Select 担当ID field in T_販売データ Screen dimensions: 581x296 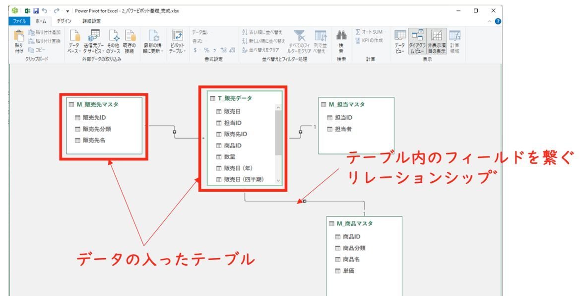click(x=229, y=123)
